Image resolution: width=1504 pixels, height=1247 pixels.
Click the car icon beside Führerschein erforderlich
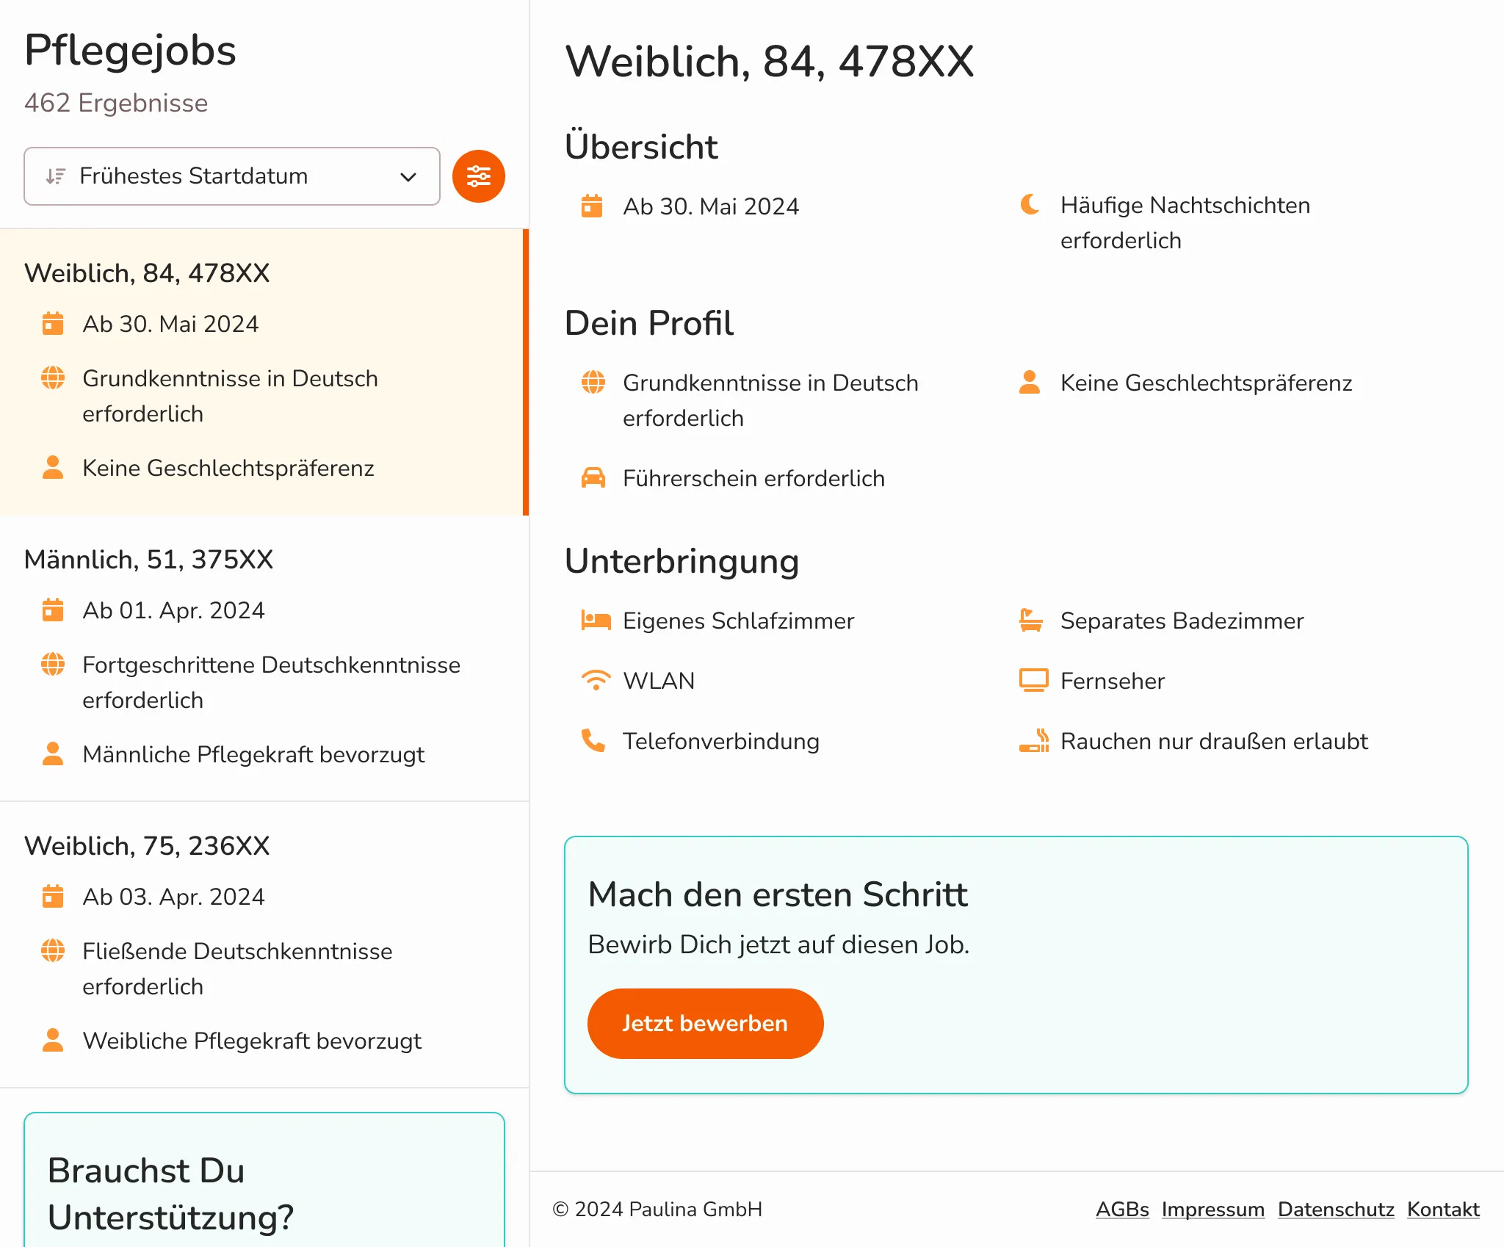(x=593, y=478)
